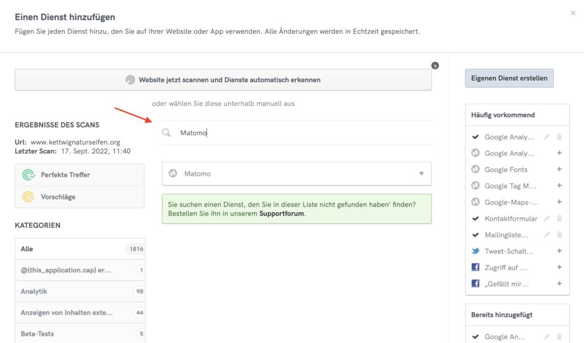Delete Mailingliste using its trash icon
The height and width of the screenshot is (343, 584).
click(x=559, y=235)
